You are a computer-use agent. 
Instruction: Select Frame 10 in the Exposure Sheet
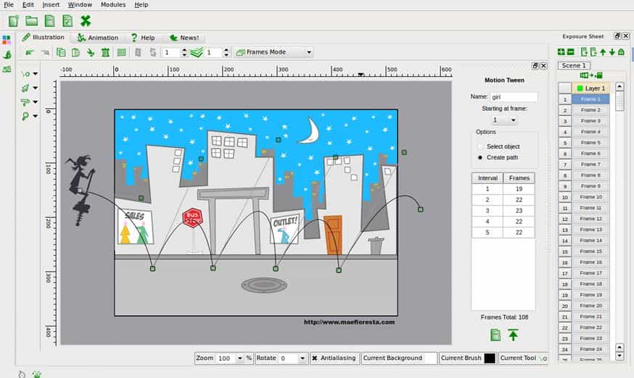coord(590,197)
